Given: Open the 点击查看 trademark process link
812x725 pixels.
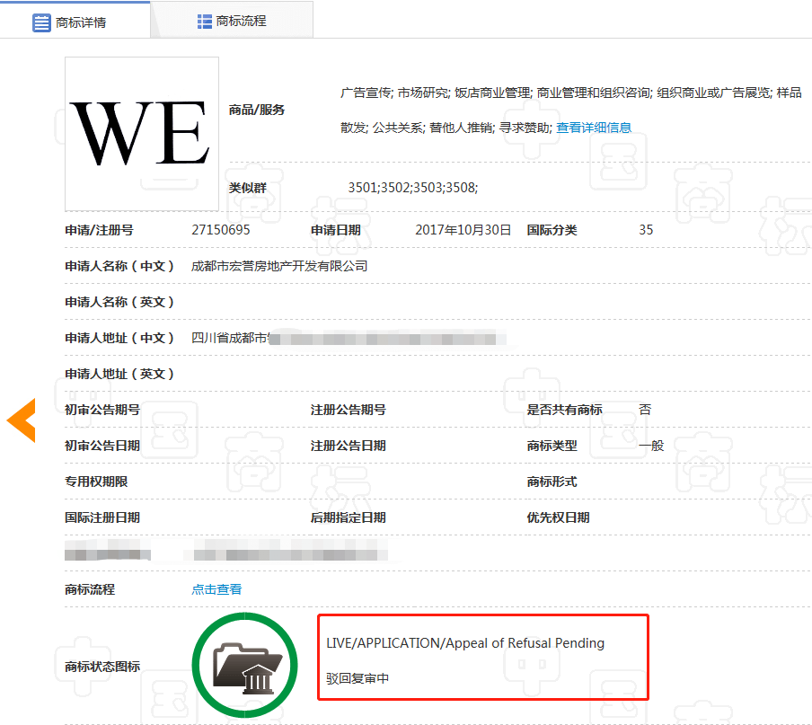Looking at the screenshot, I should click(x=216, y=589).
